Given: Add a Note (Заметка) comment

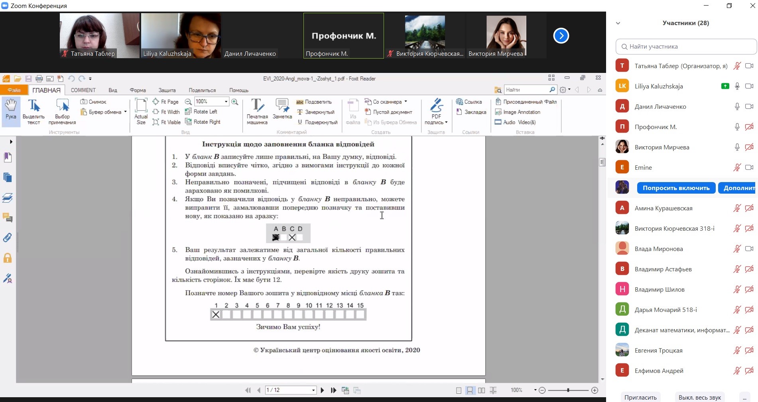Looking at the screenshot, I should pos(282,109).
